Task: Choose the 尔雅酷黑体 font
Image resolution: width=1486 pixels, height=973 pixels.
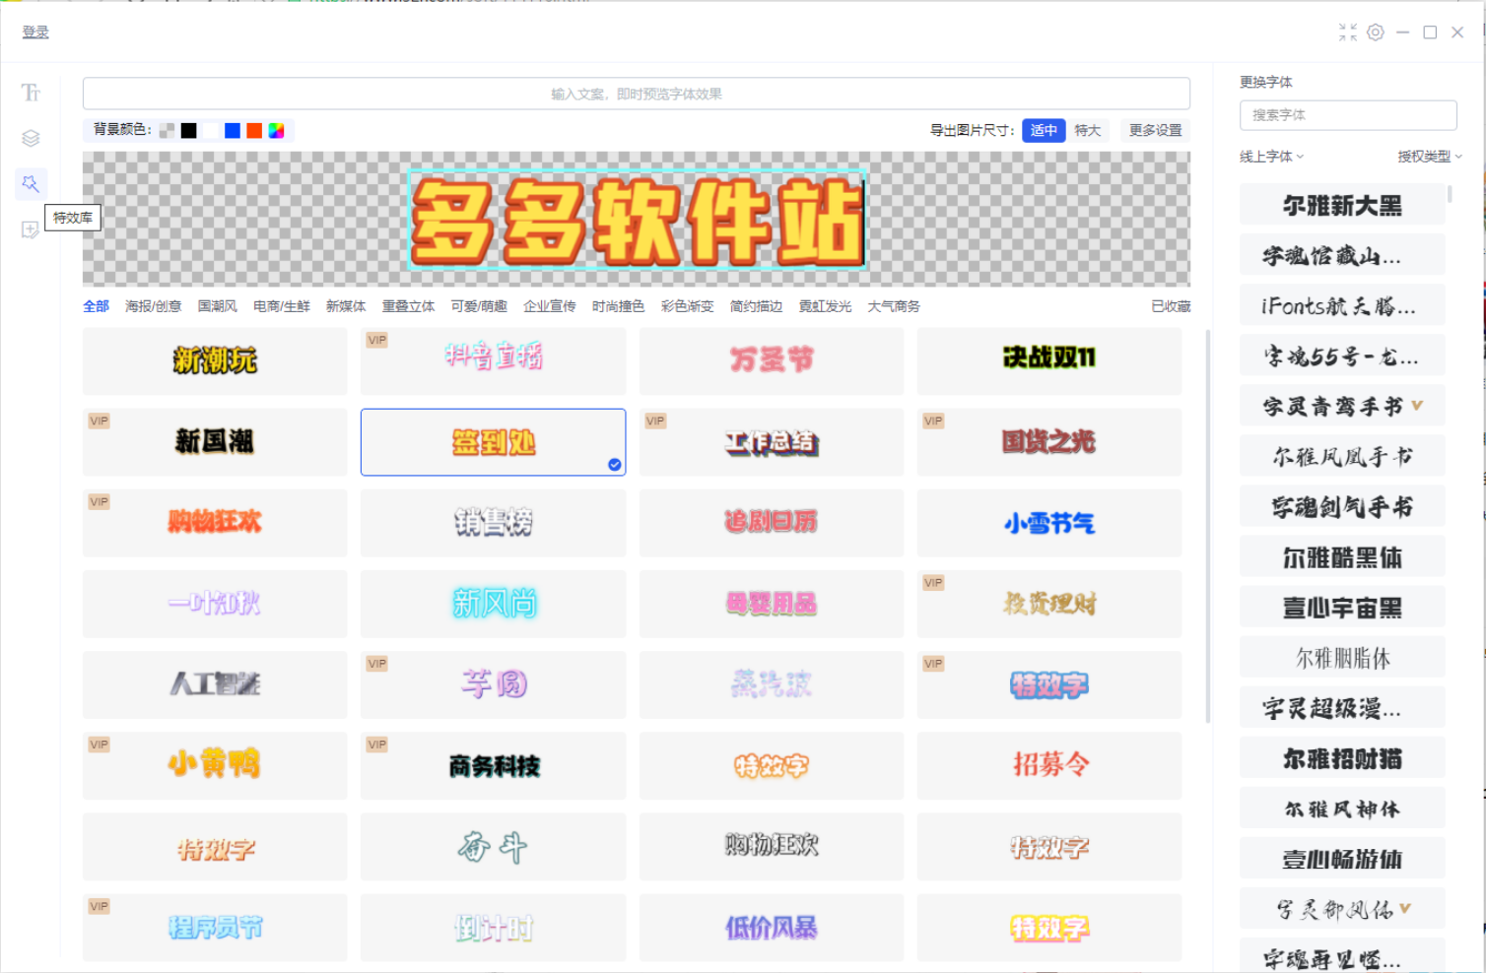Action: pyautogui.click(x=1342, y=557)
